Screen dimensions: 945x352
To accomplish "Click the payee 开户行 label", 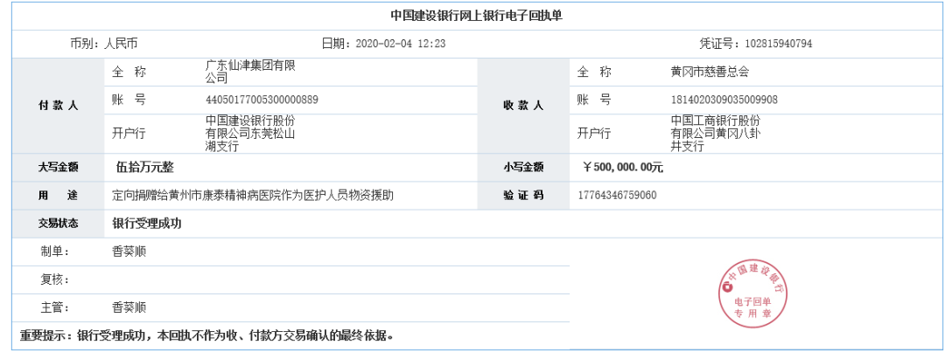I will pos(594,134).
